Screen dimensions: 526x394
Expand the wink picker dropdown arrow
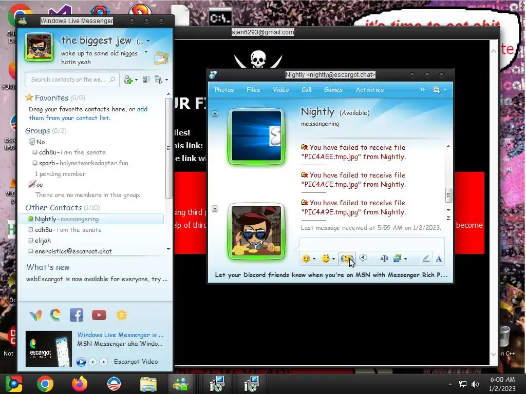pyautogui.click(x=333, y=259)
